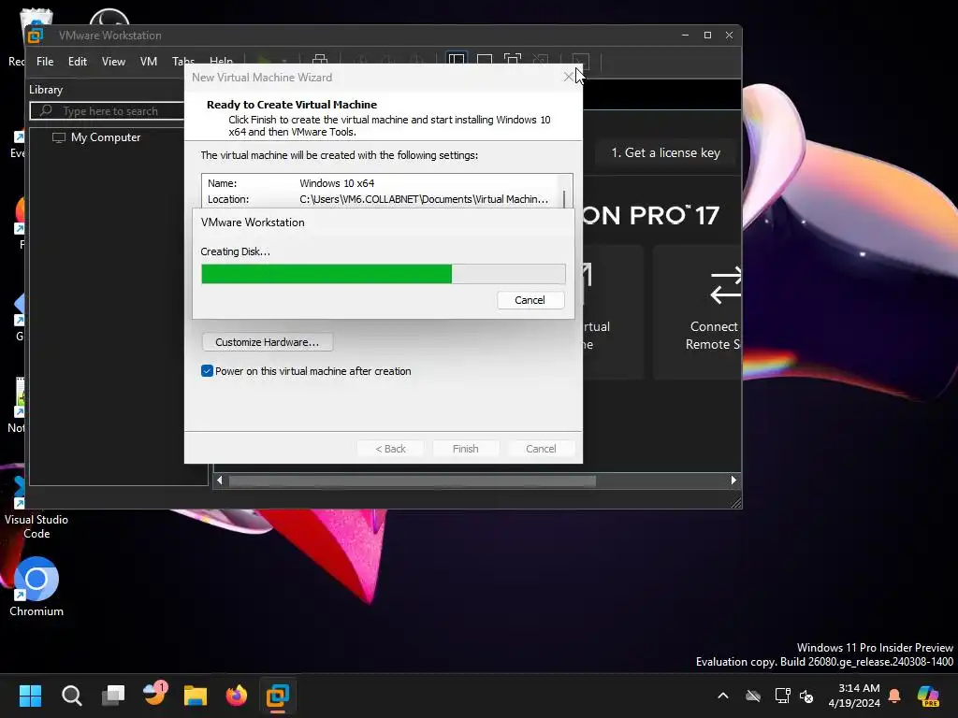958x718 pixels.
Task: Click the Creating Disk progress bar
Action: point(383,274)
